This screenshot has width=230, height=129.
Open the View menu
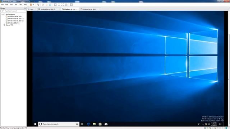[11, 5]
